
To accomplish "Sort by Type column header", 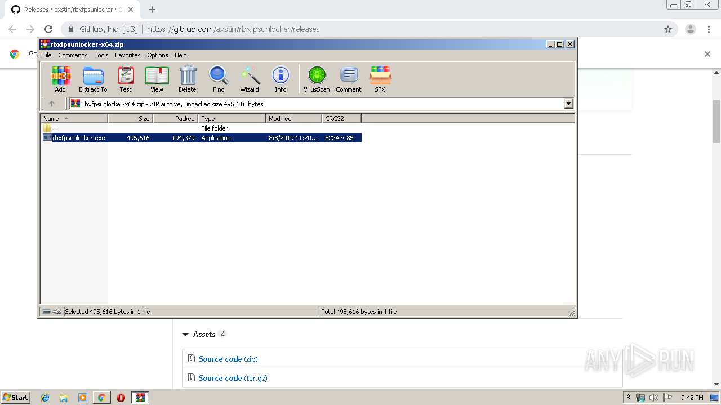I will pos(232,118).
